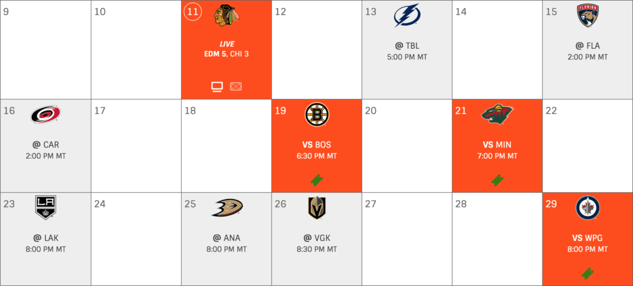The width and height of the screenshot is (633, 286).
Task: Click the ticket icon for the Boston game
Action: (316, 180)
